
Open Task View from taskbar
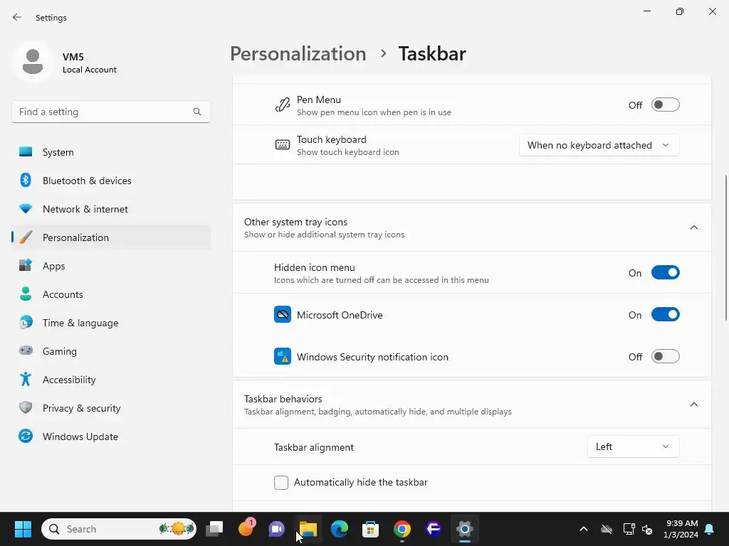214,529
